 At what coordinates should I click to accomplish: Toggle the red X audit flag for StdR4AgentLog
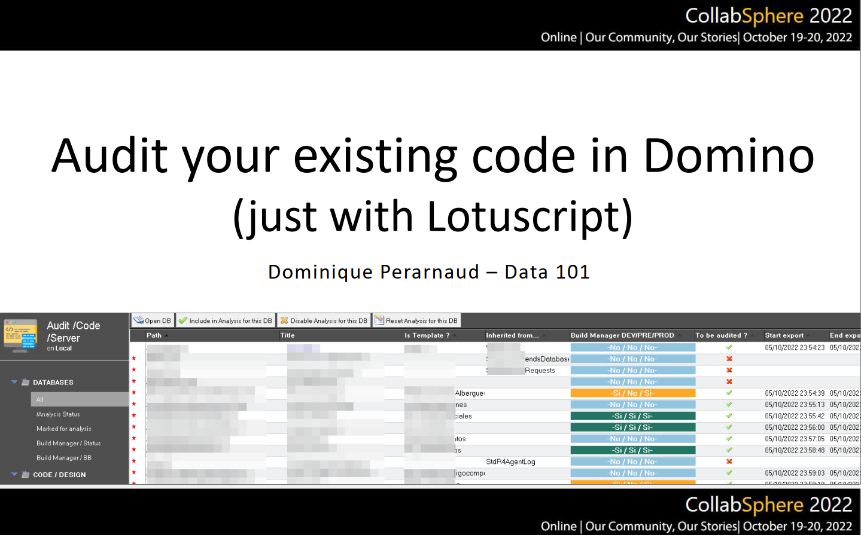729,461
